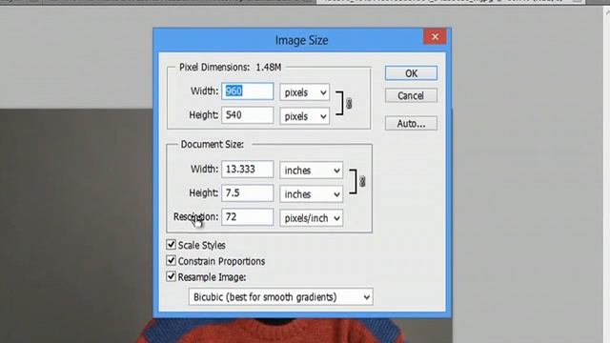The image size is (610, 343).
Task: Click pixel dimensions link chain icon
Action: point(349,104)
